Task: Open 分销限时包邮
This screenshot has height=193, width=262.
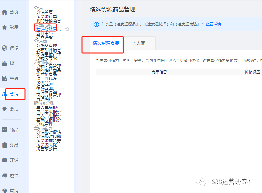Action: coord(49,136)
